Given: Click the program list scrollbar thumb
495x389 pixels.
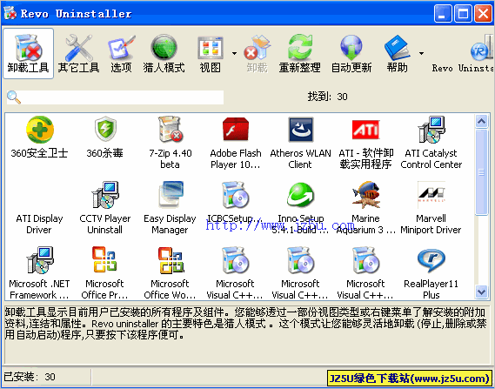Looking at the screenshot, I should pyautogui.click(x=482, y=172).
